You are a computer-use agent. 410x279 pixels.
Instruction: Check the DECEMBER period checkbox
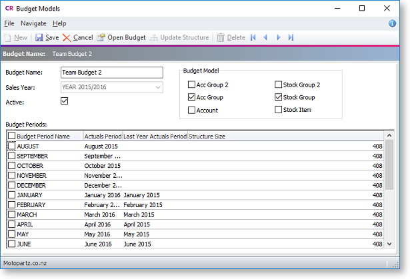coord(11,185)
